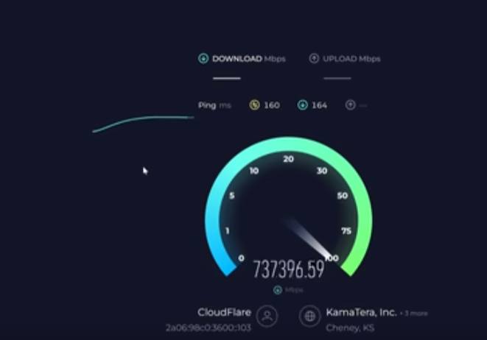Click the Cheney, KS location text

[x=350, y=328]
